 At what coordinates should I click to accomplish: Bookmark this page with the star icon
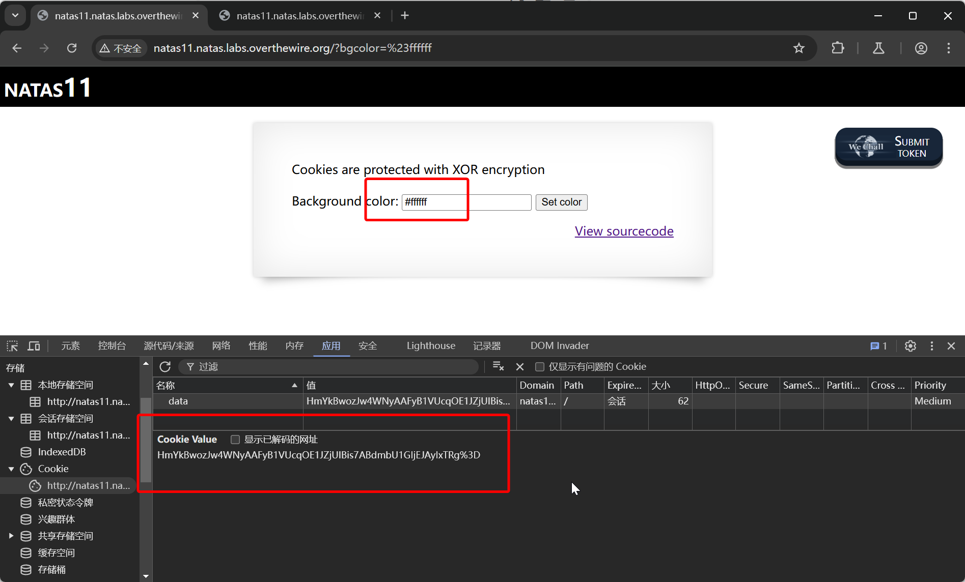(798, 48)
